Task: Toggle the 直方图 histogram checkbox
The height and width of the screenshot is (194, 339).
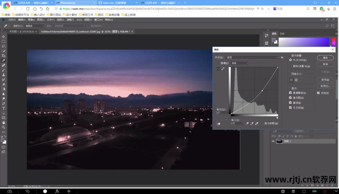Action: click(290, 98)
